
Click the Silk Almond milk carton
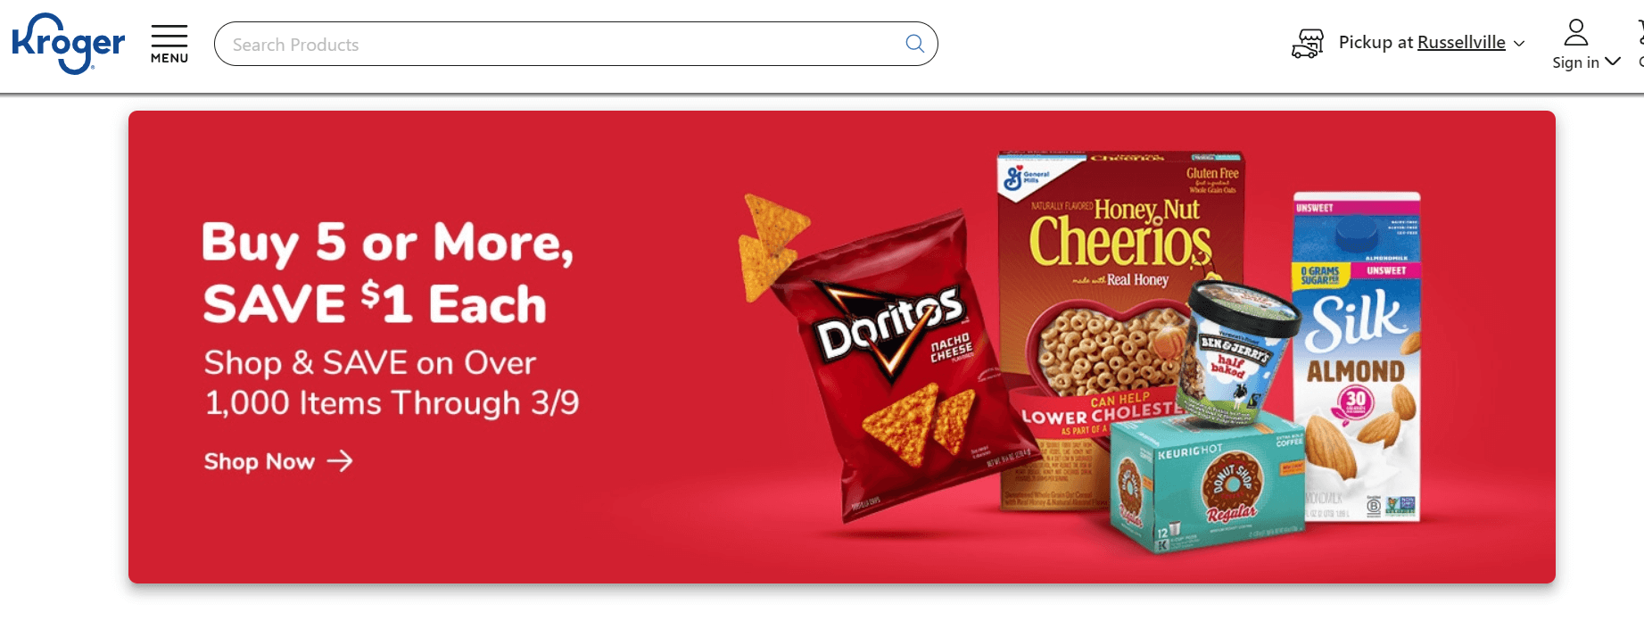pyautogui.click(x=1357, y=357)
